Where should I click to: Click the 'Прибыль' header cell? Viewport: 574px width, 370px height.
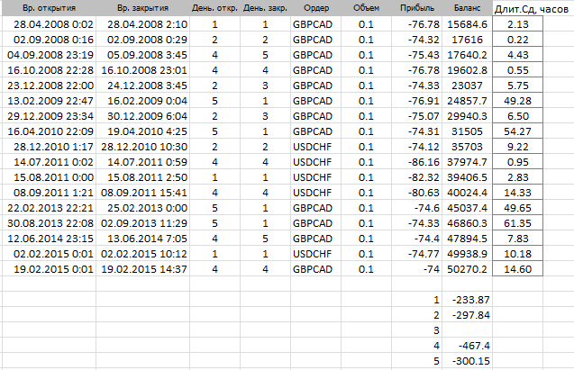coord(417,8)
